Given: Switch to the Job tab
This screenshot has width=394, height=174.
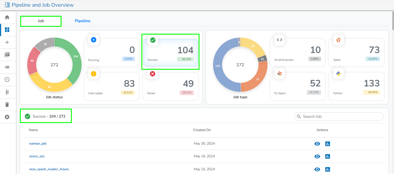Looking at the screenshot, I should [x=41, y=21].
